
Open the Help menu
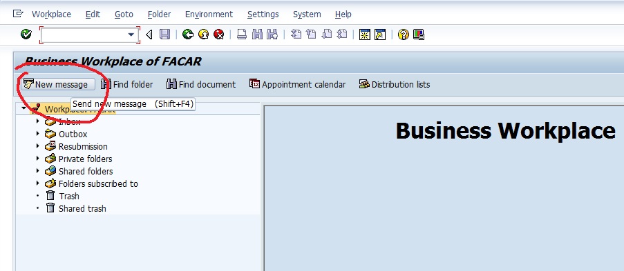[x=343, y=14]
